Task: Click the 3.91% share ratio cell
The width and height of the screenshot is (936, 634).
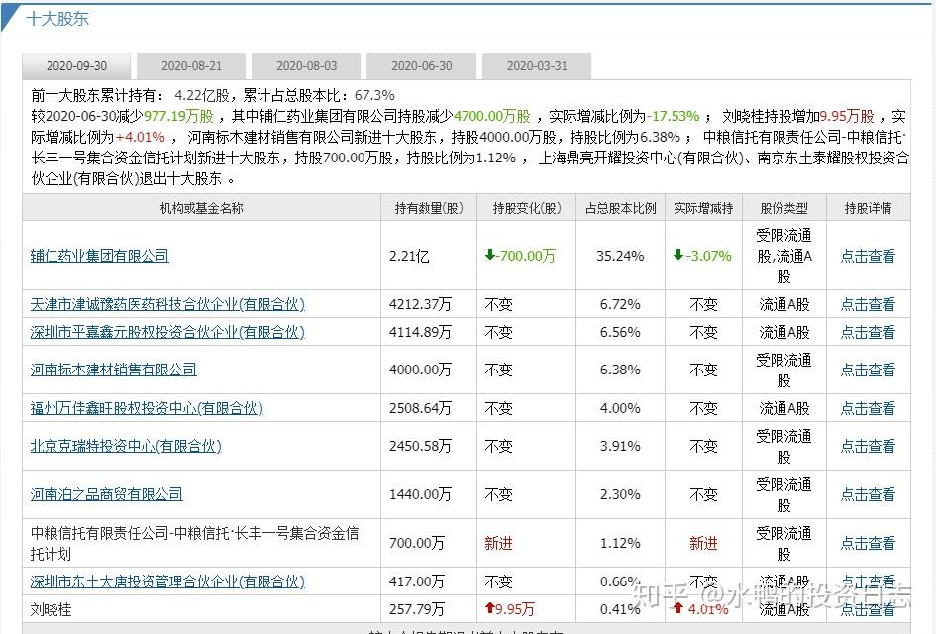Action: pos(620,446)
